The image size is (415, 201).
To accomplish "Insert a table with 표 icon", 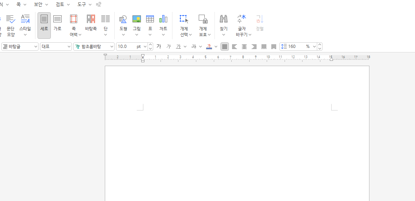I will 150,19.
